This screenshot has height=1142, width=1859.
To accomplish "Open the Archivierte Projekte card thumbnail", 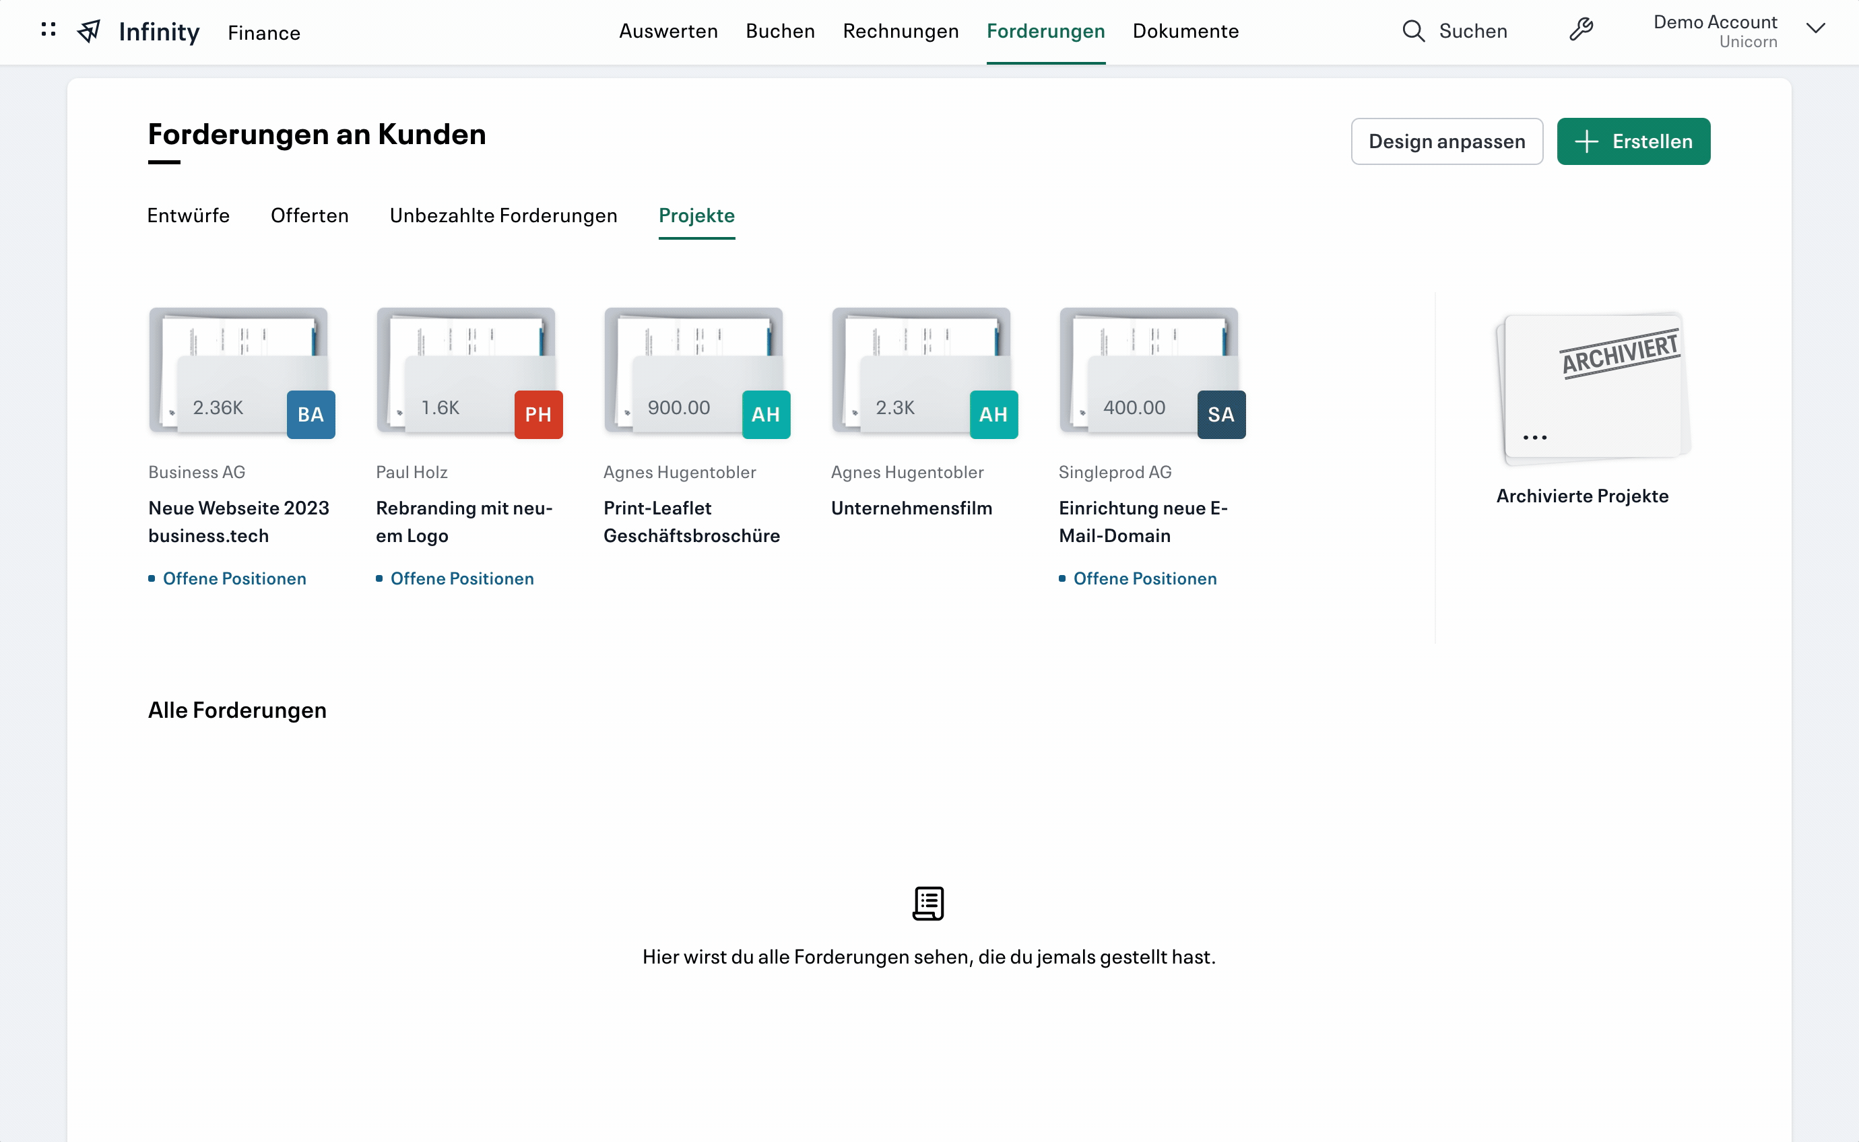I will [x=1594, y=385].
